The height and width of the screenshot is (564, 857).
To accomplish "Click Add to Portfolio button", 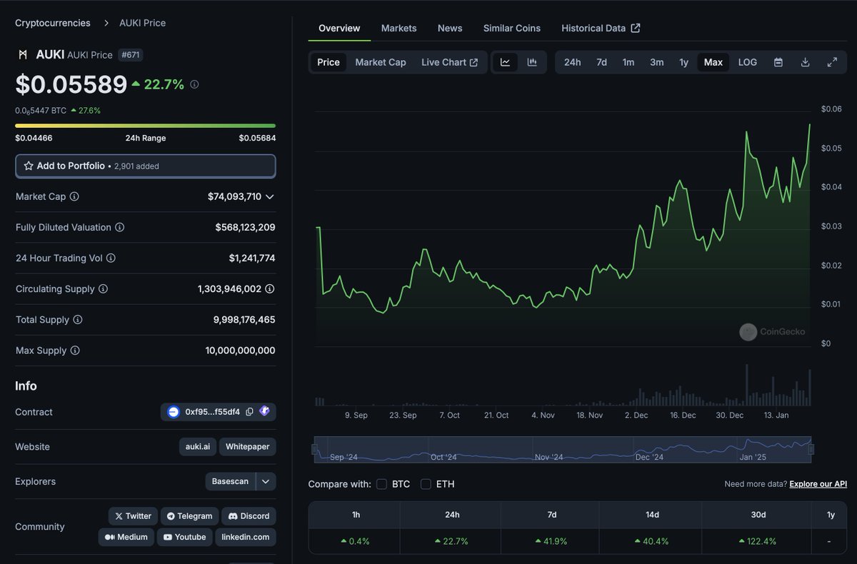I will tap(146, 166).
